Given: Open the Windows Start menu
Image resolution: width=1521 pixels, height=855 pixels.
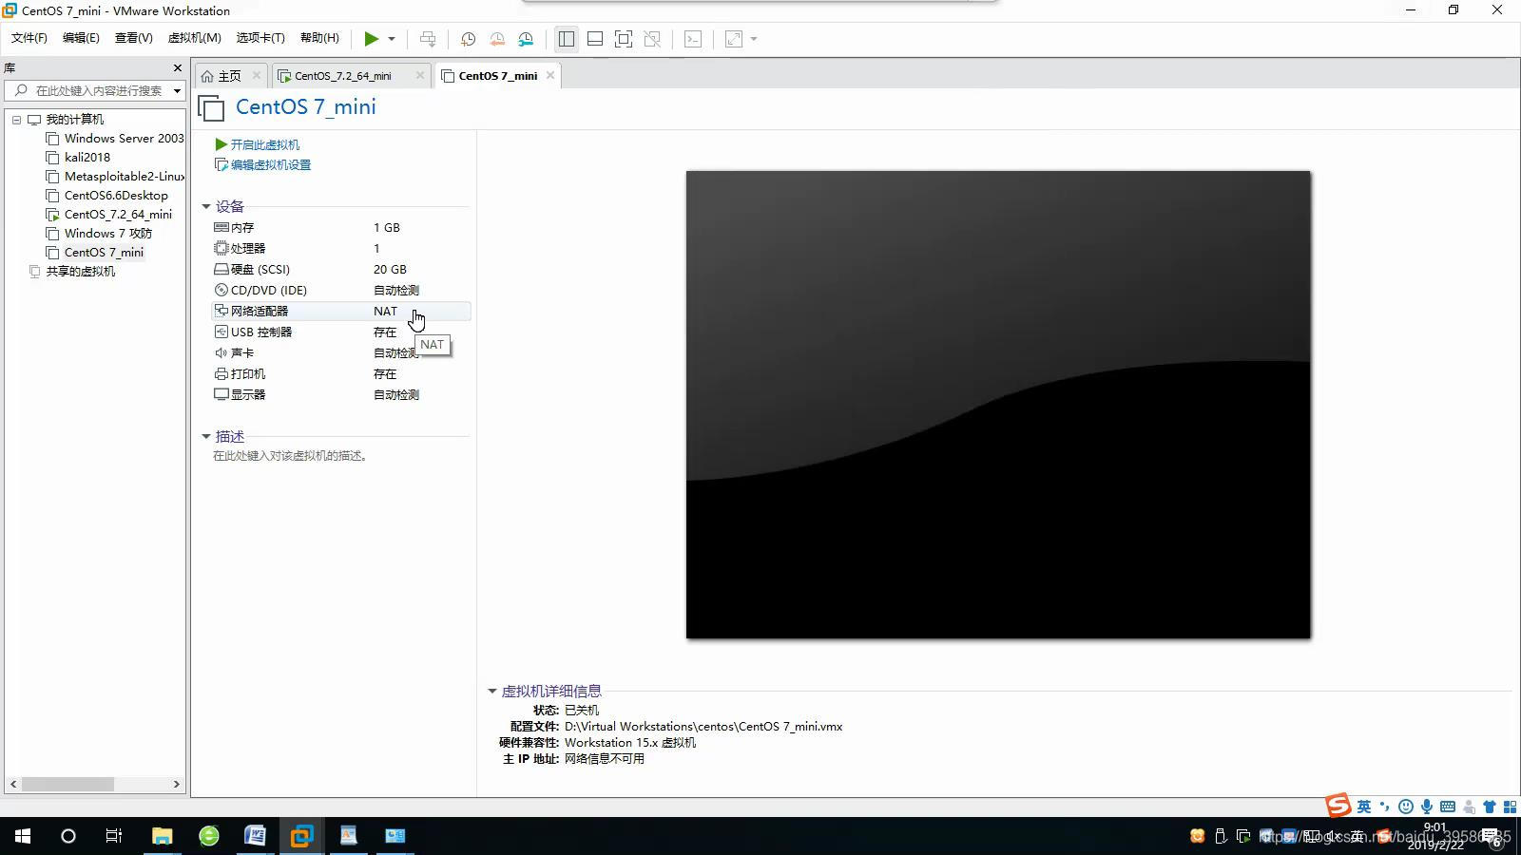Looking at the screenshot, I should click(23, 836).
